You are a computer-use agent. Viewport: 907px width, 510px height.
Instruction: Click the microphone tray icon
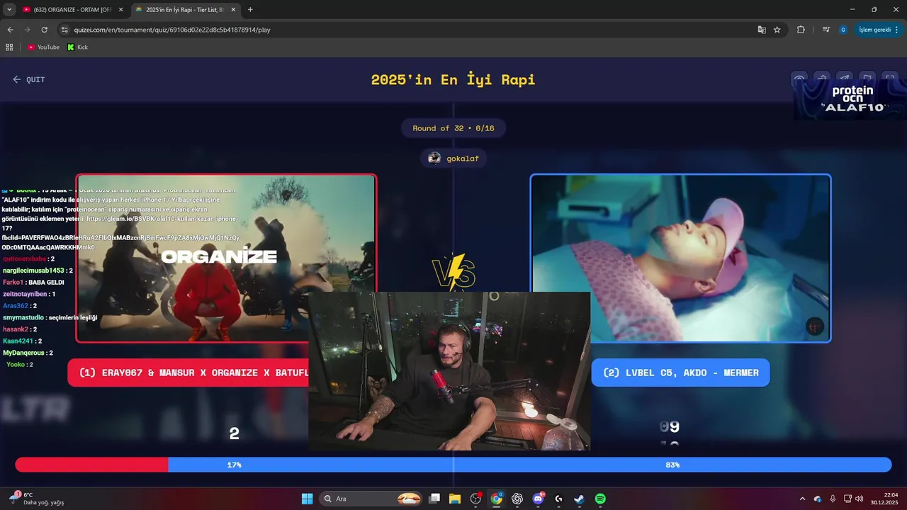point(833,499)
